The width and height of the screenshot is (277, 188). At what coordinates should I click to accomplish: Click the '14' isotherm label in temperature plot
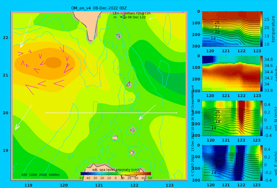coord(213,39)
